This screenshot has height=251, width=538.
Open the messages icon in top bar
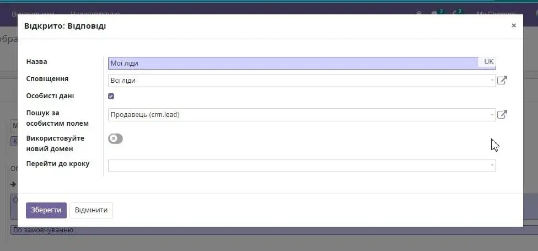click(x=435, y=13)
